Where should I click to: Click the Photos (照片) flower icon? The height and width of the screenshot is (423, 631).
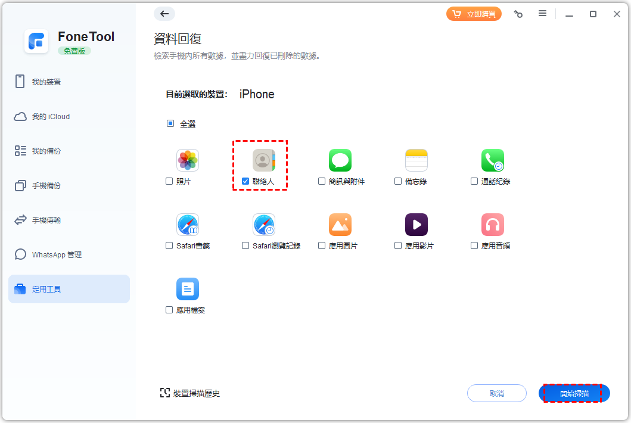[188, 160]
